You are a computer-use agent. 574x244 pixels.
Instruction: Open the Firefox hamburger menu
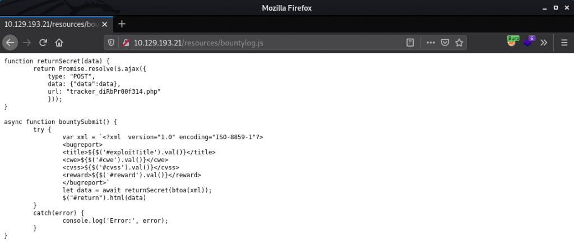click(563, 42)
